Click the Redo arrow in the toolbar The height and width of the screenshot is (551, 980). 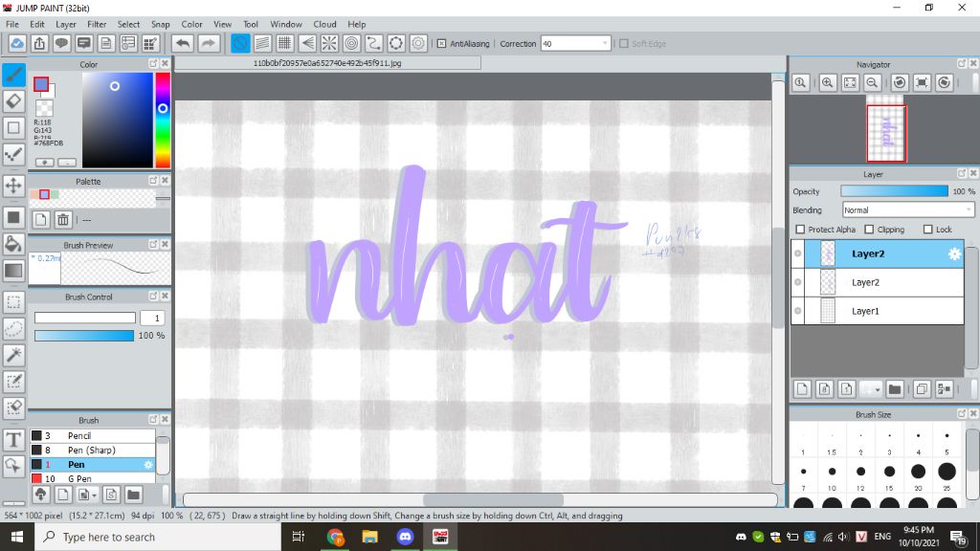tap(209, 43)
